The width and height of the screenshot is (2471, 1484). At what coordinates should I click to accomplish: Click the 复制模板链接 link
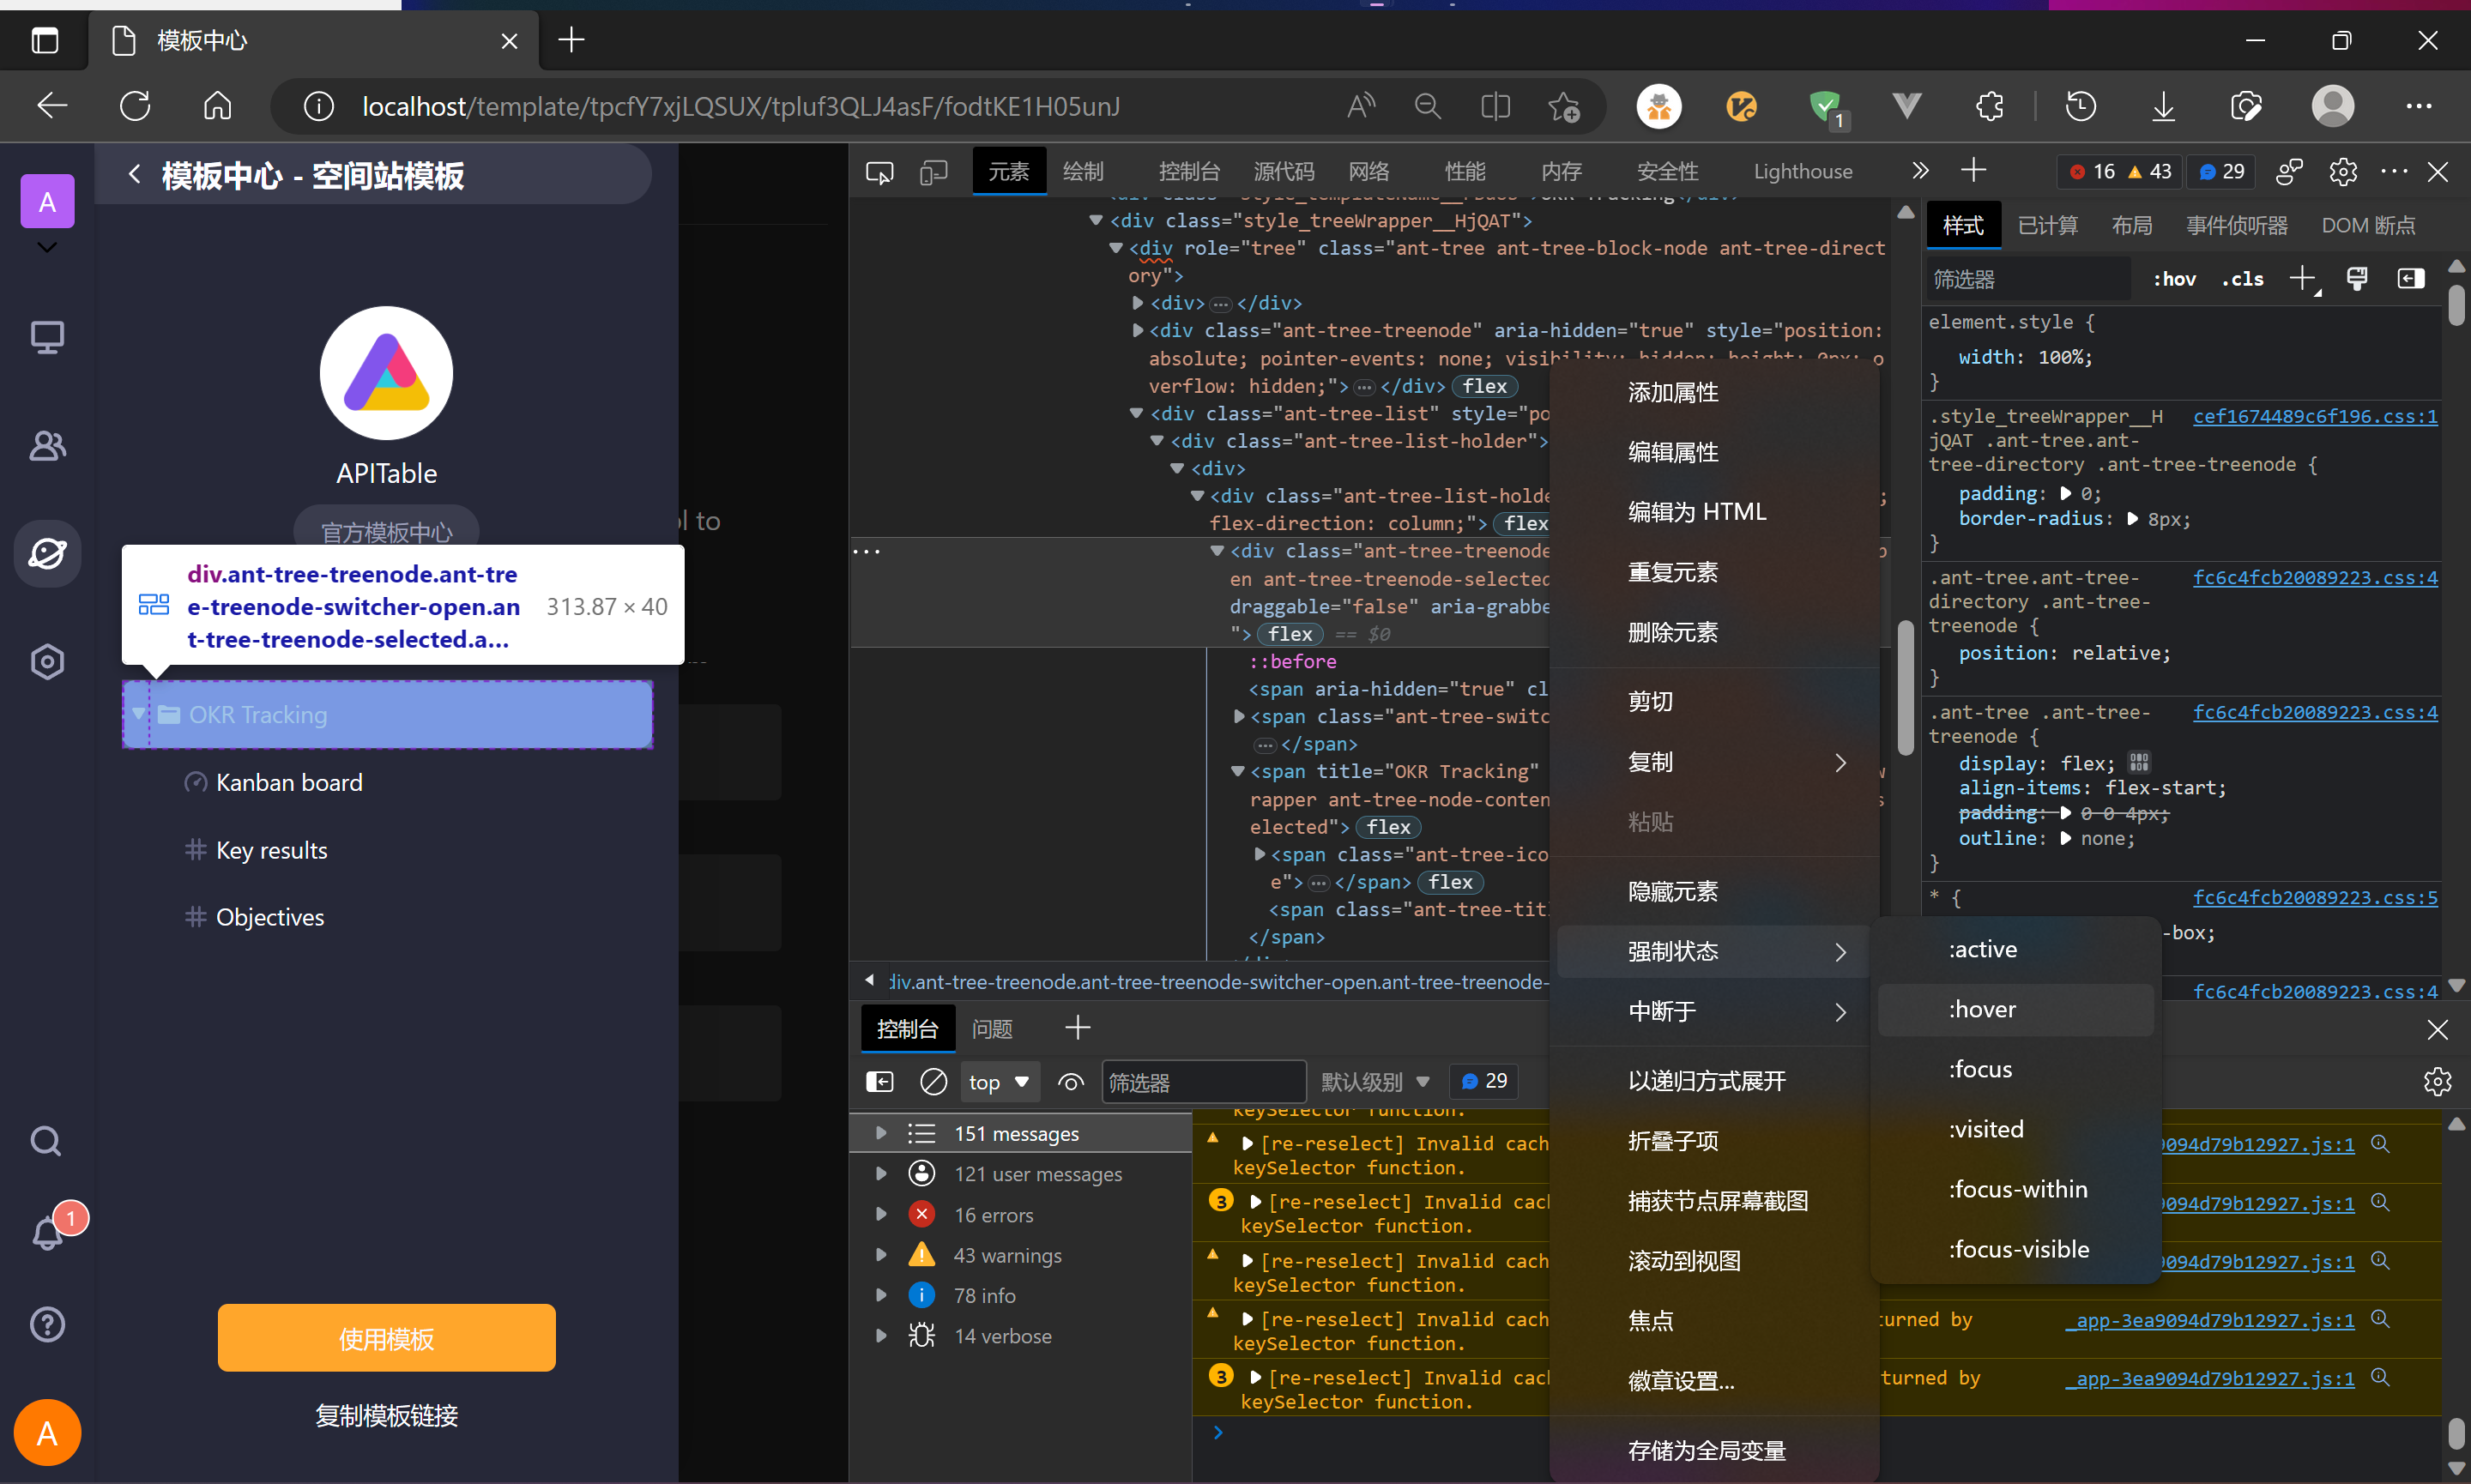point(386,1415)
